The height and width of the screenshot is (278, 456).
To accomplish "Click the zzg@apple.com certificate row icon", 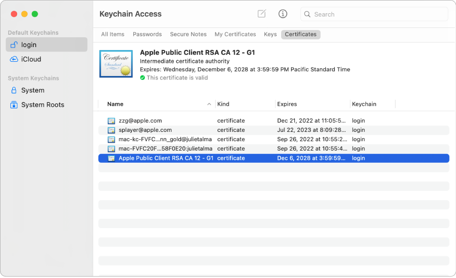I will (112, 121).
